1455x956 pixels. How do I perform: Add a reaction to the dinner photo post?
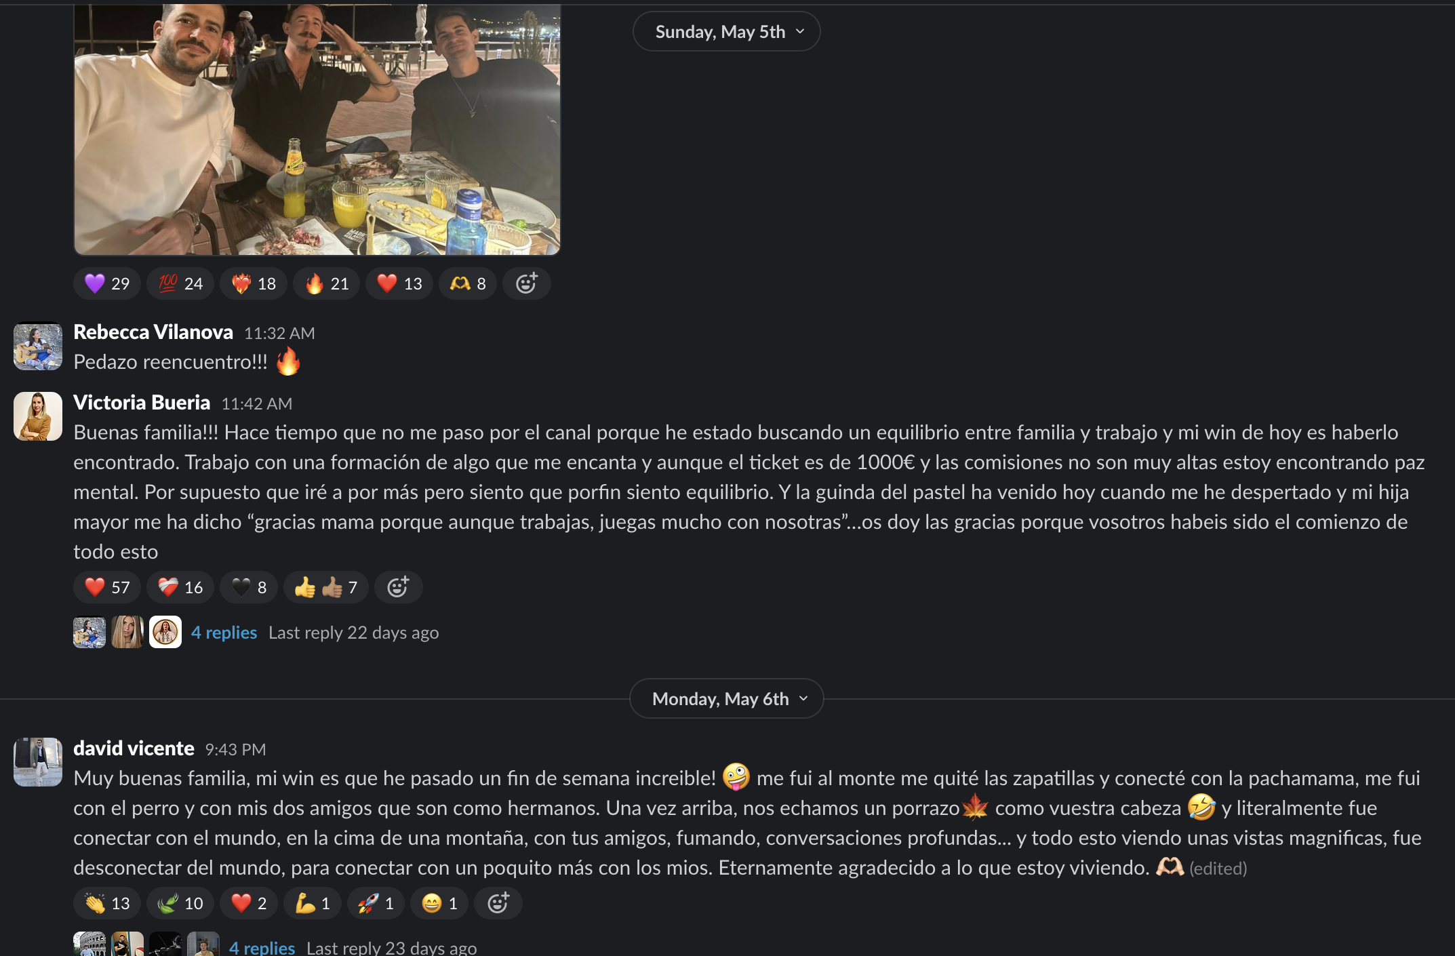point(527,283)
